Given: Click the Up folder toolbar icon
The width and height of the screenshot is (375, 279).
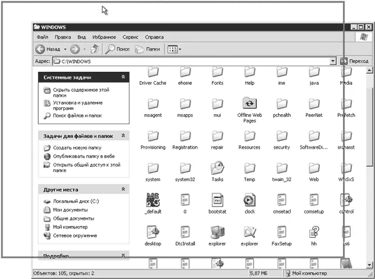Looking at the screenshot, I should (x=95, y=49).
